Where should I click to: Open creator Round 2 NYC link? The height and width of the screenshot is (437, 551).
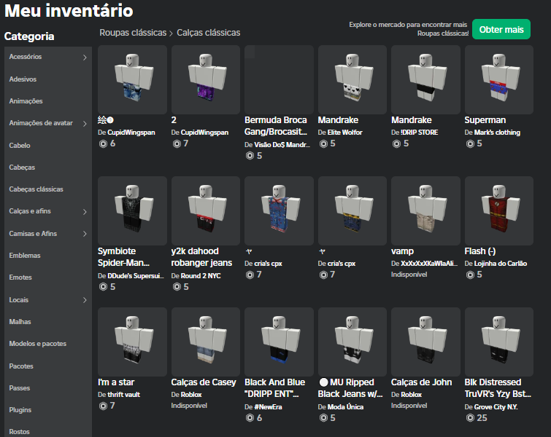point(201,275)
